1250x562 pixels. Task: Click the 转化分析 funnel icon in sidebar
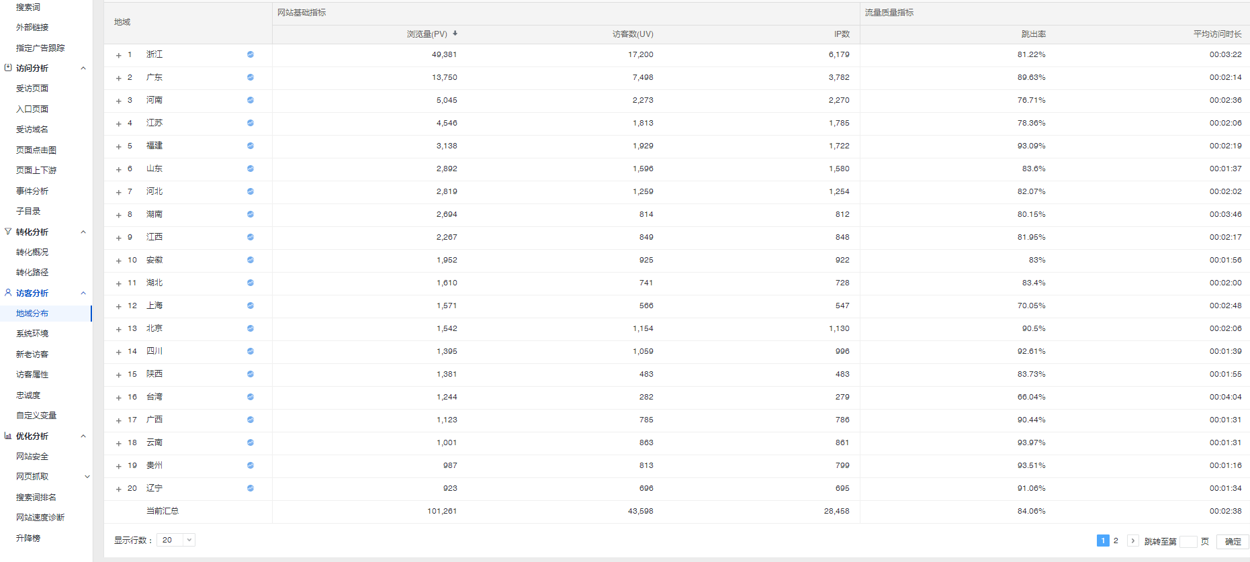click(8, 232)
